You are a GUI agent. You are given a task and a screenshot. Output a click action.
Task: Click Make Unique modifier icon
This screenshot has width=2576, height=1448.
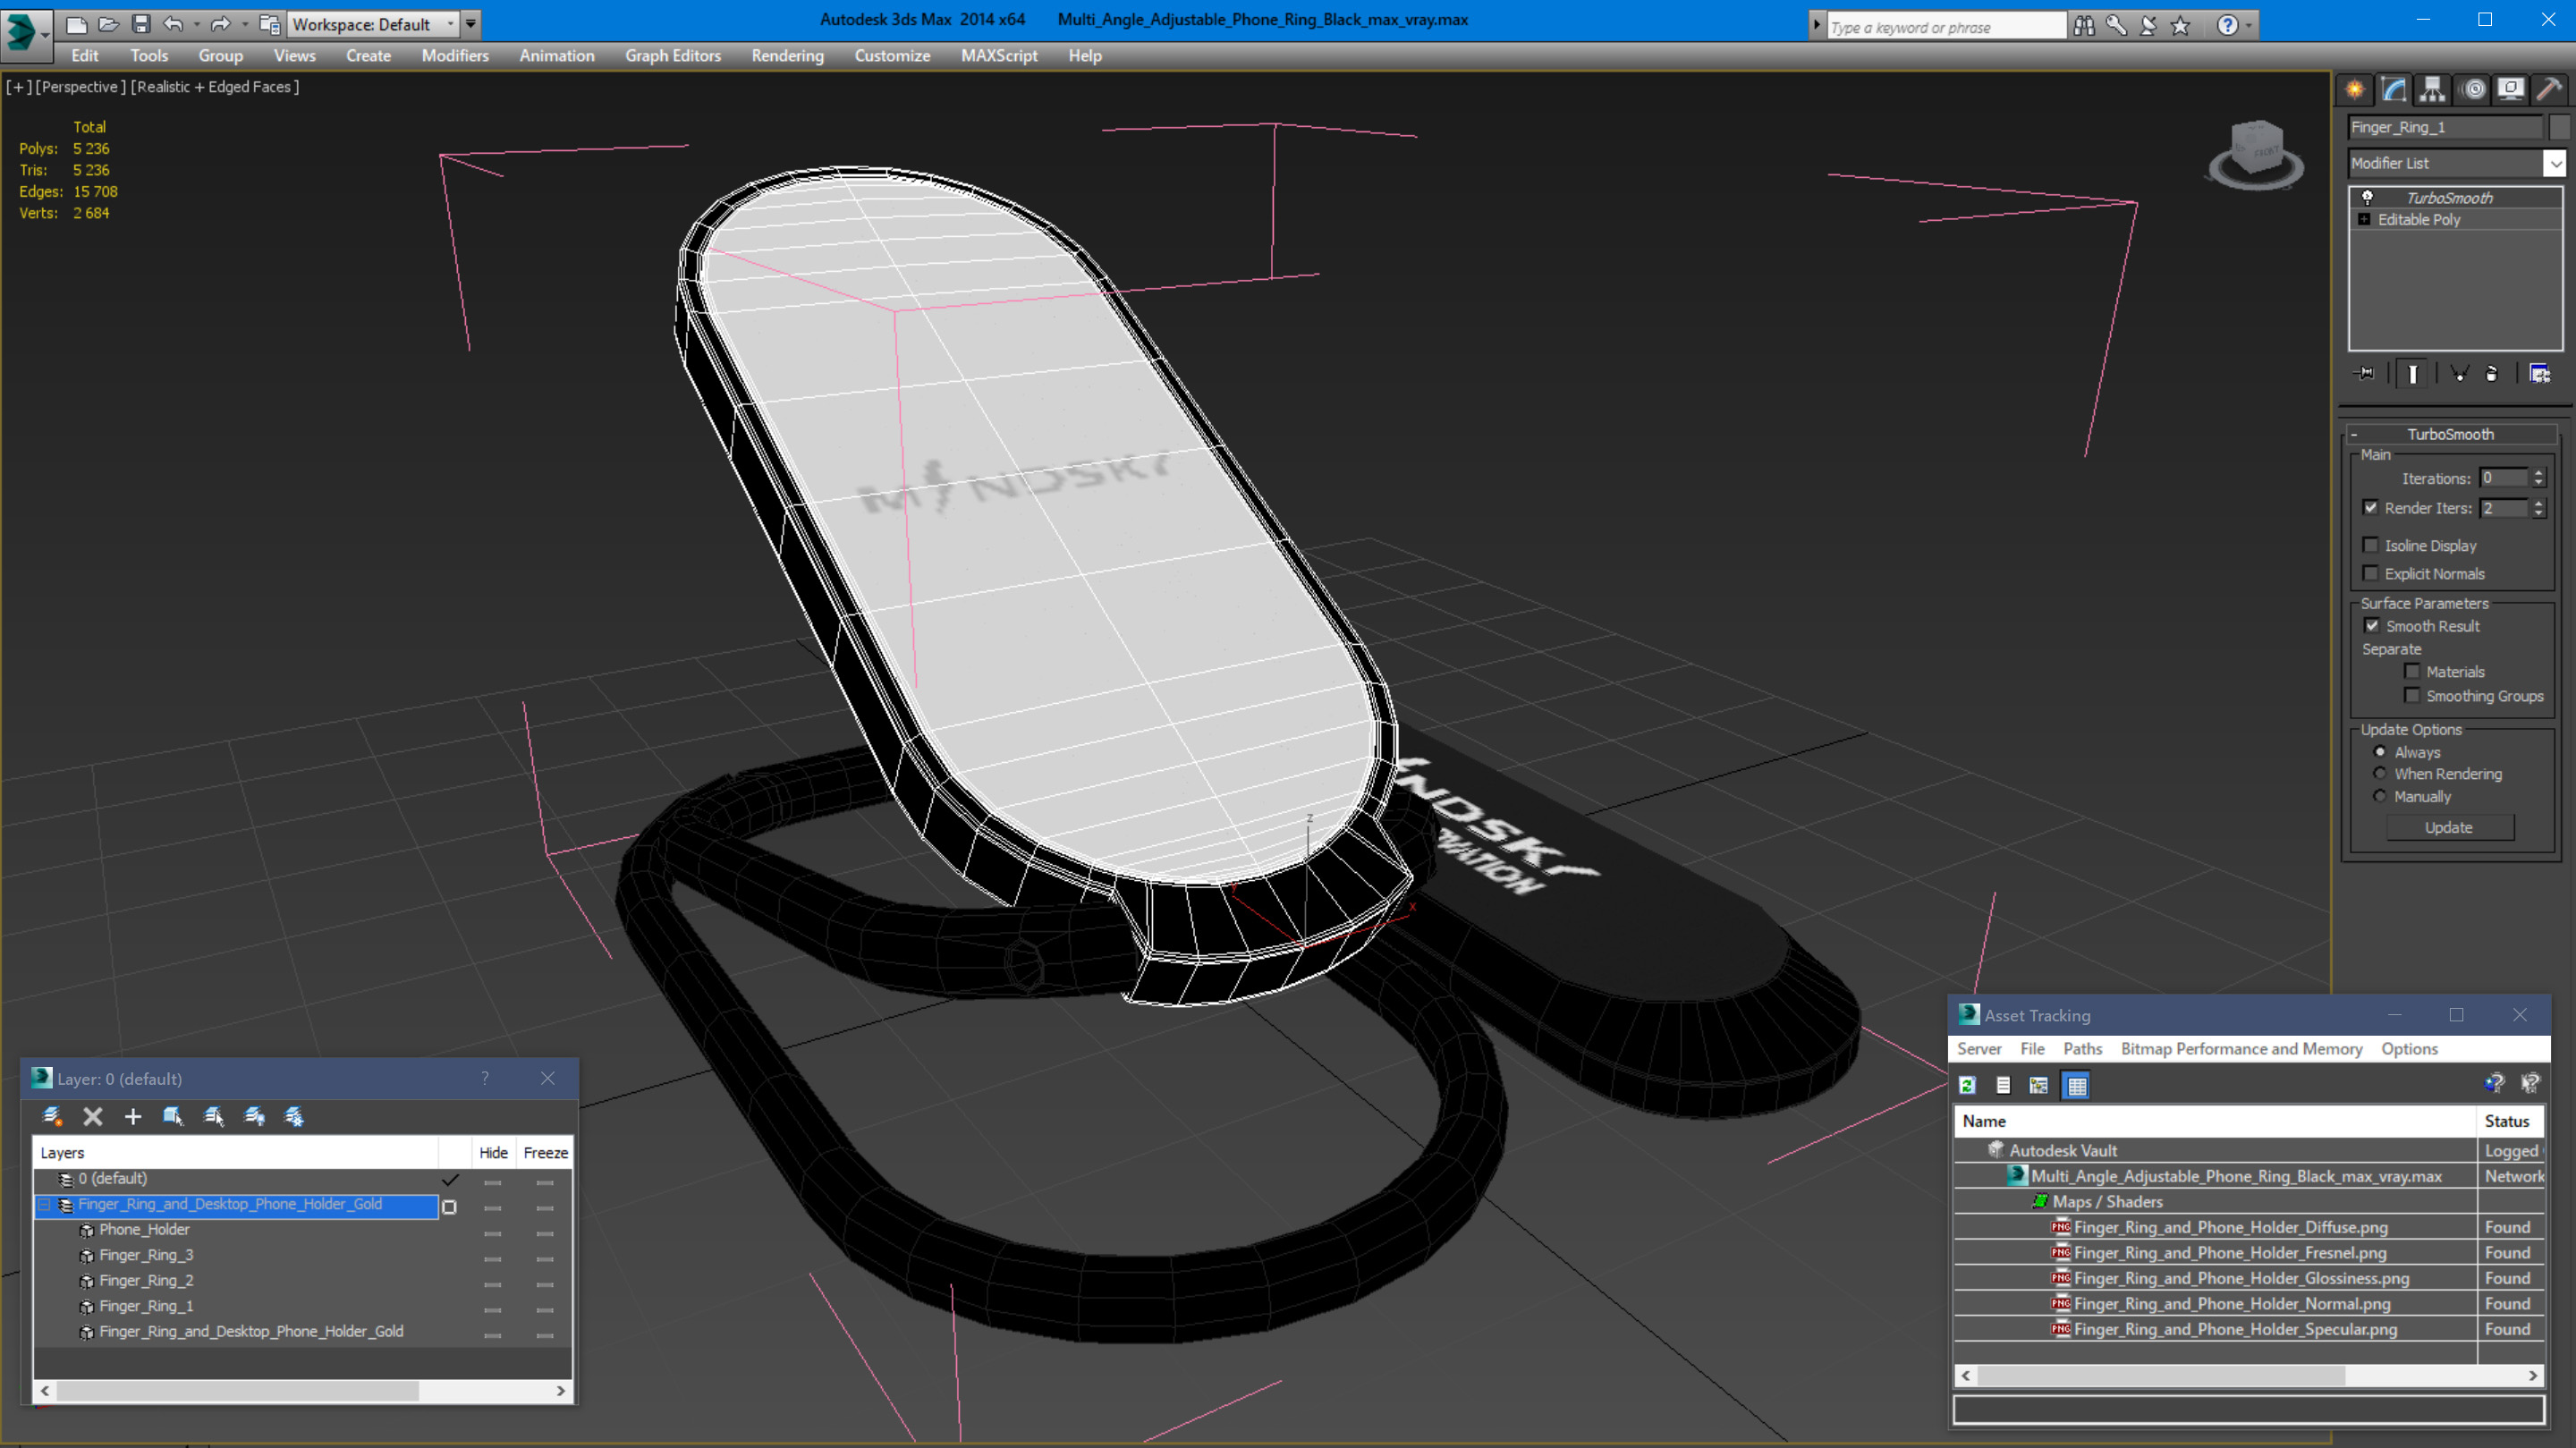(2460, 373)
